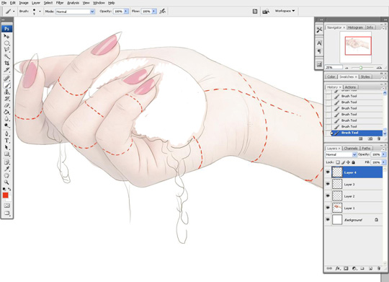This screenshot has width=389, height=282.
Task: Hide the Background layer eye
Action: [328, 220]
